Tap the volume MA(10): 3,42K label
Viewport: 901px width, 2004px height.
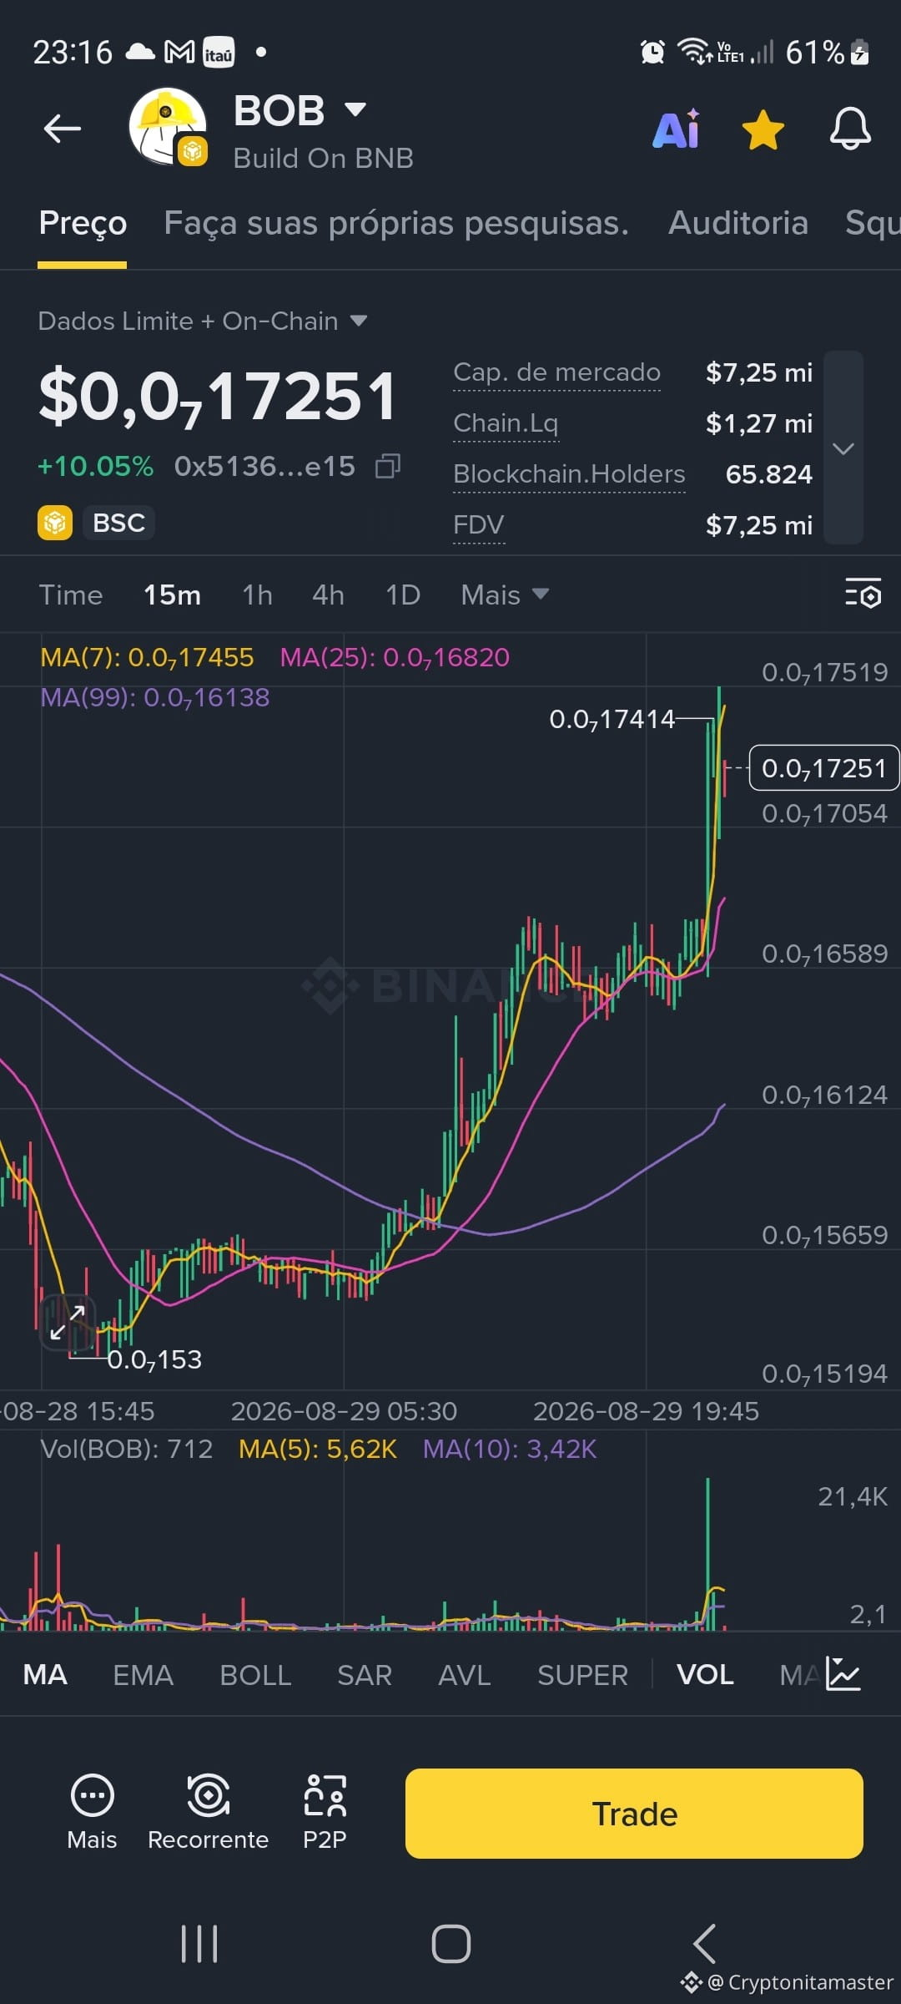510,1449
